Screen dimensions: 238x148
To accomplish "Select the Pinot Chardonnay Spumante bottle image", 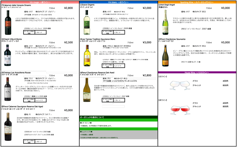I will click(x=165, y=56).
